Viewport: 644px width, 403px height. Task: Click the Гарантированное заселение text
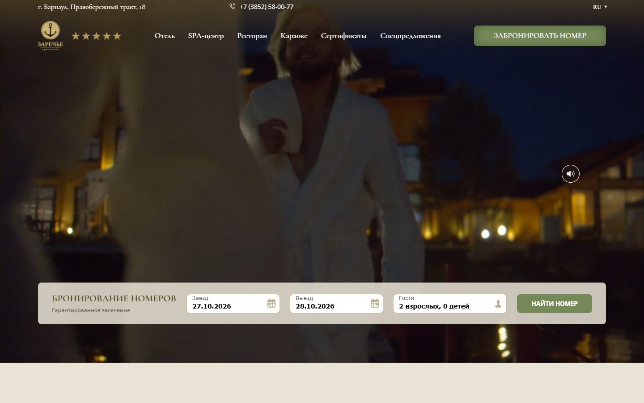pos(91,310)
